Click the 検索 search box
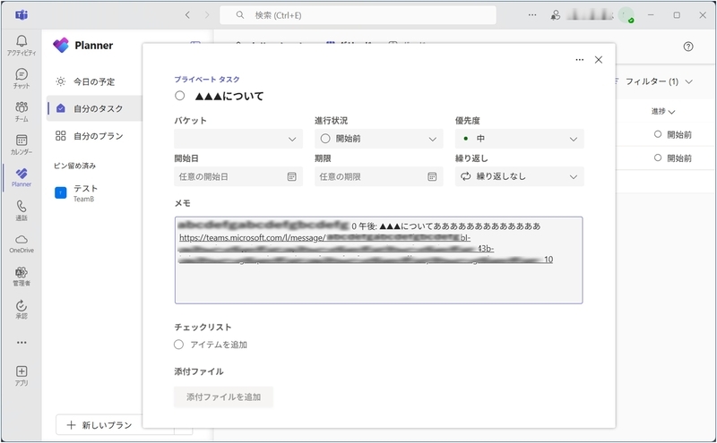 coord(358,15)
